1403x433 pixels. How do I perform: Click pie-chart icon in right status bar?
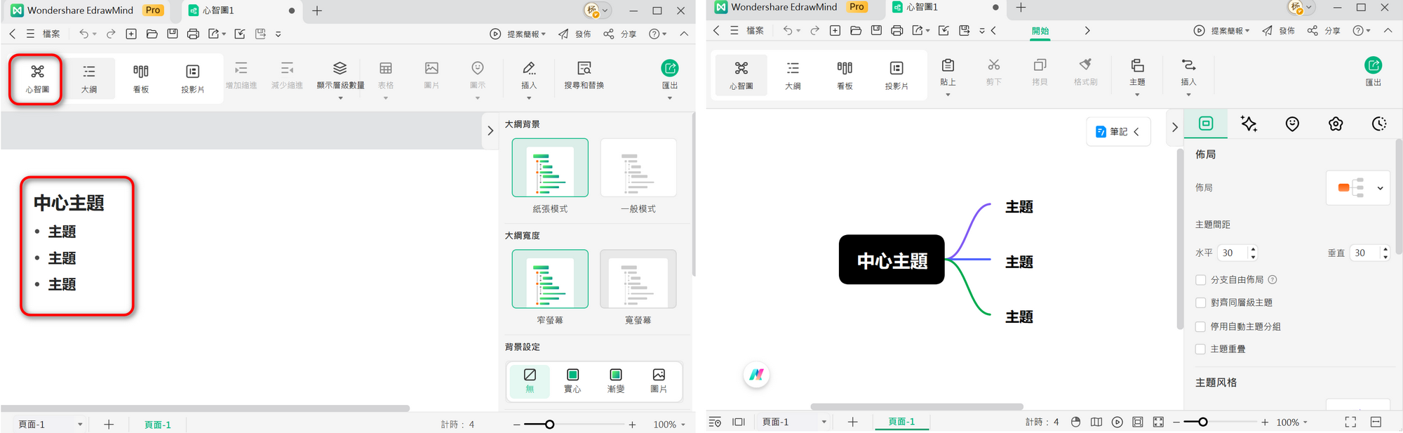point(1075,422)
